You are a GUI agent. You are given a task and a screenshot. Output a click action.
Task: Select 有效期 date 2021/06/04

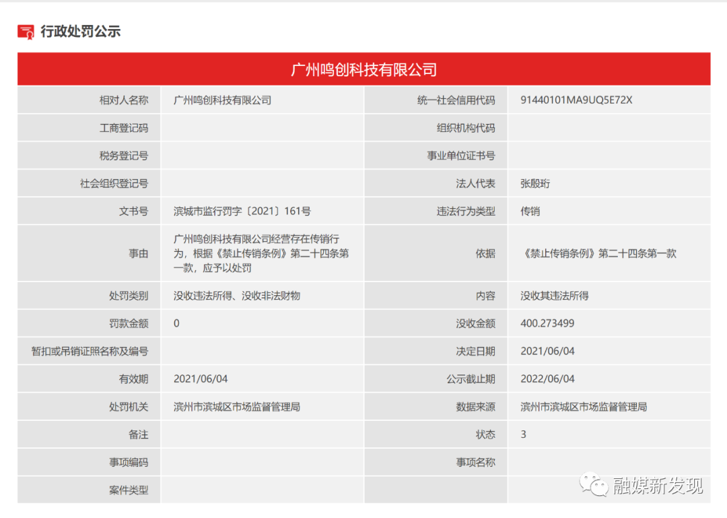pos(201,379)
